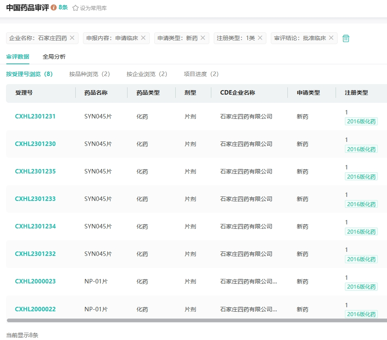Viewport: 387px width, 340px height.
Task: Open acceptance number CXHL2301234
Action: (35, 226)
